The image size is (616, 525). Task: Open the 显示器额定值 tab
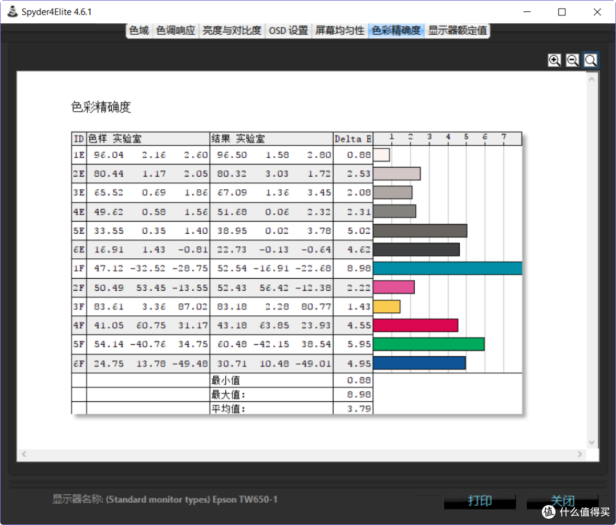[x=457, y=31]
